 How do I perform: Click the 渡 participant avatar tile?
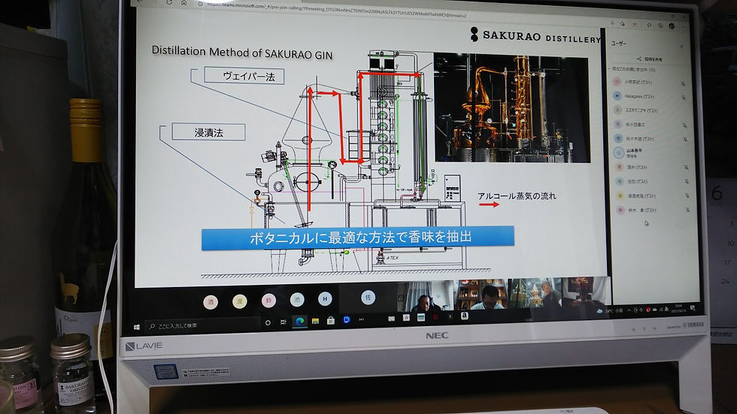pyautogui.click(x=240, y=301)
